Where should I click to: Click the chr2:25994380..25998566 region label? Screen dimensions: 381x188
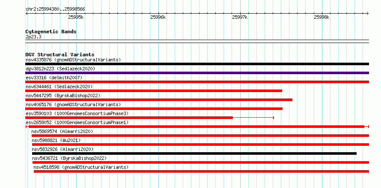(x=55, y=9)
